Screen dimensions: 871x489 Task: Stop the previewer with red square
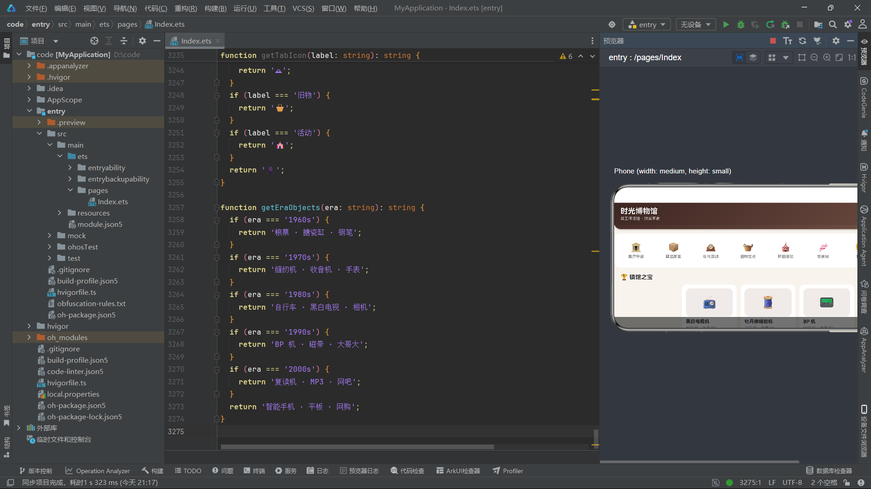click(773, 41)
